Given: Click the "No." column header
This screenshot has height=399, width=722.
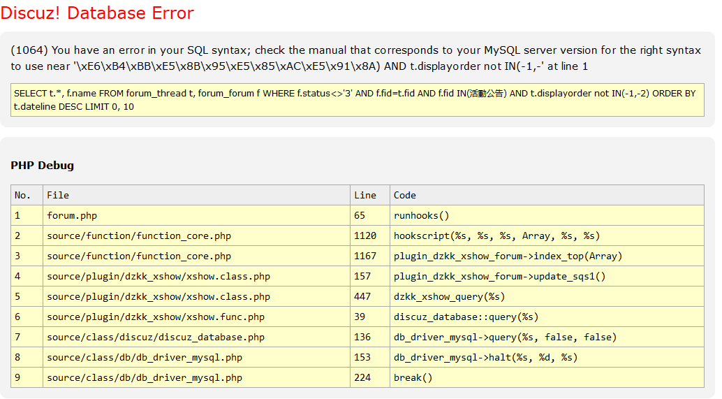Looking at the screenshot, I should tap(23, 195).
